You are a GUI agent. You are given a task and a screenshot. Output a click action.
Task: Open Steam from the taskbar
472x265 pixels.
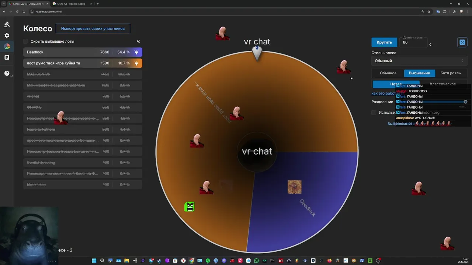coord(159,261)
